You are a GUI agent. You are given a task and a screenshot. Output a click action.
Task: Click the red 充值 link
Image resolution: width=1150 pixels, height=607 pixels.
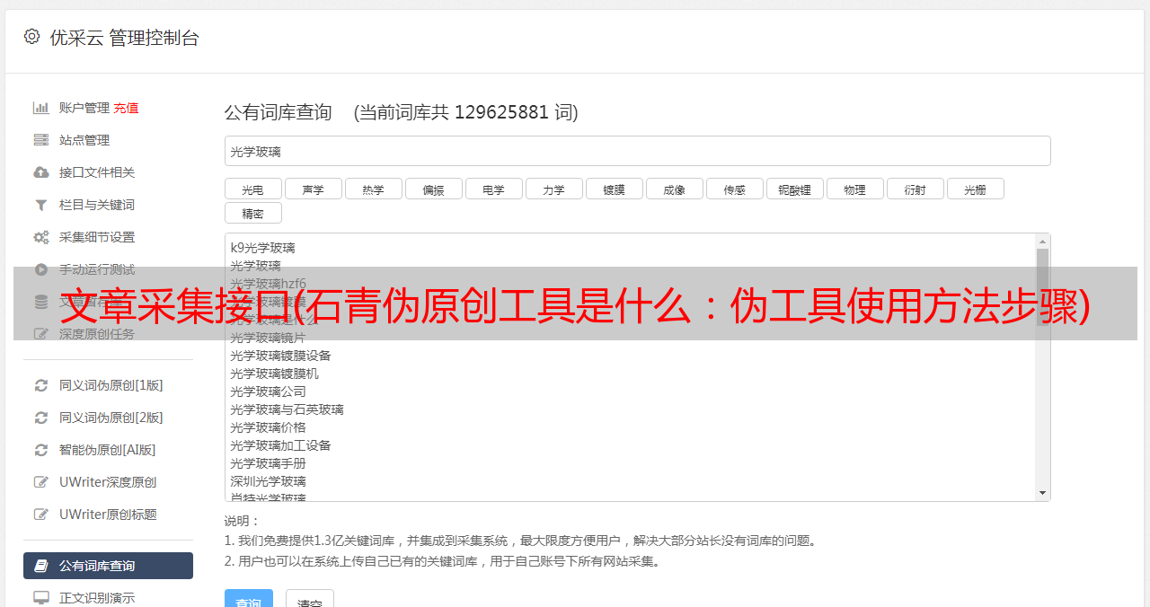pos(126,108)
